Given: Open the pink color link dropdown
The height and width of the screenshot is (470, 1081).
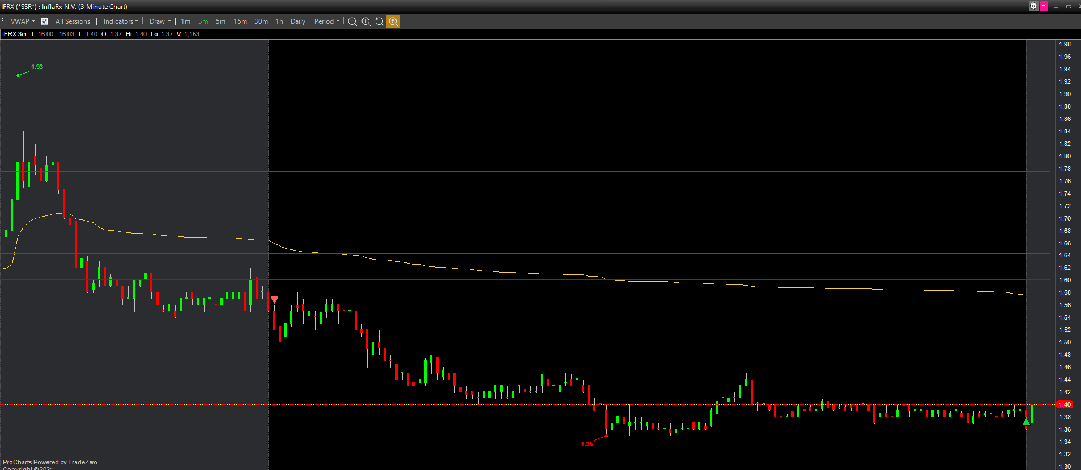Looking at the screenshot, I should tap(1044, 6).
